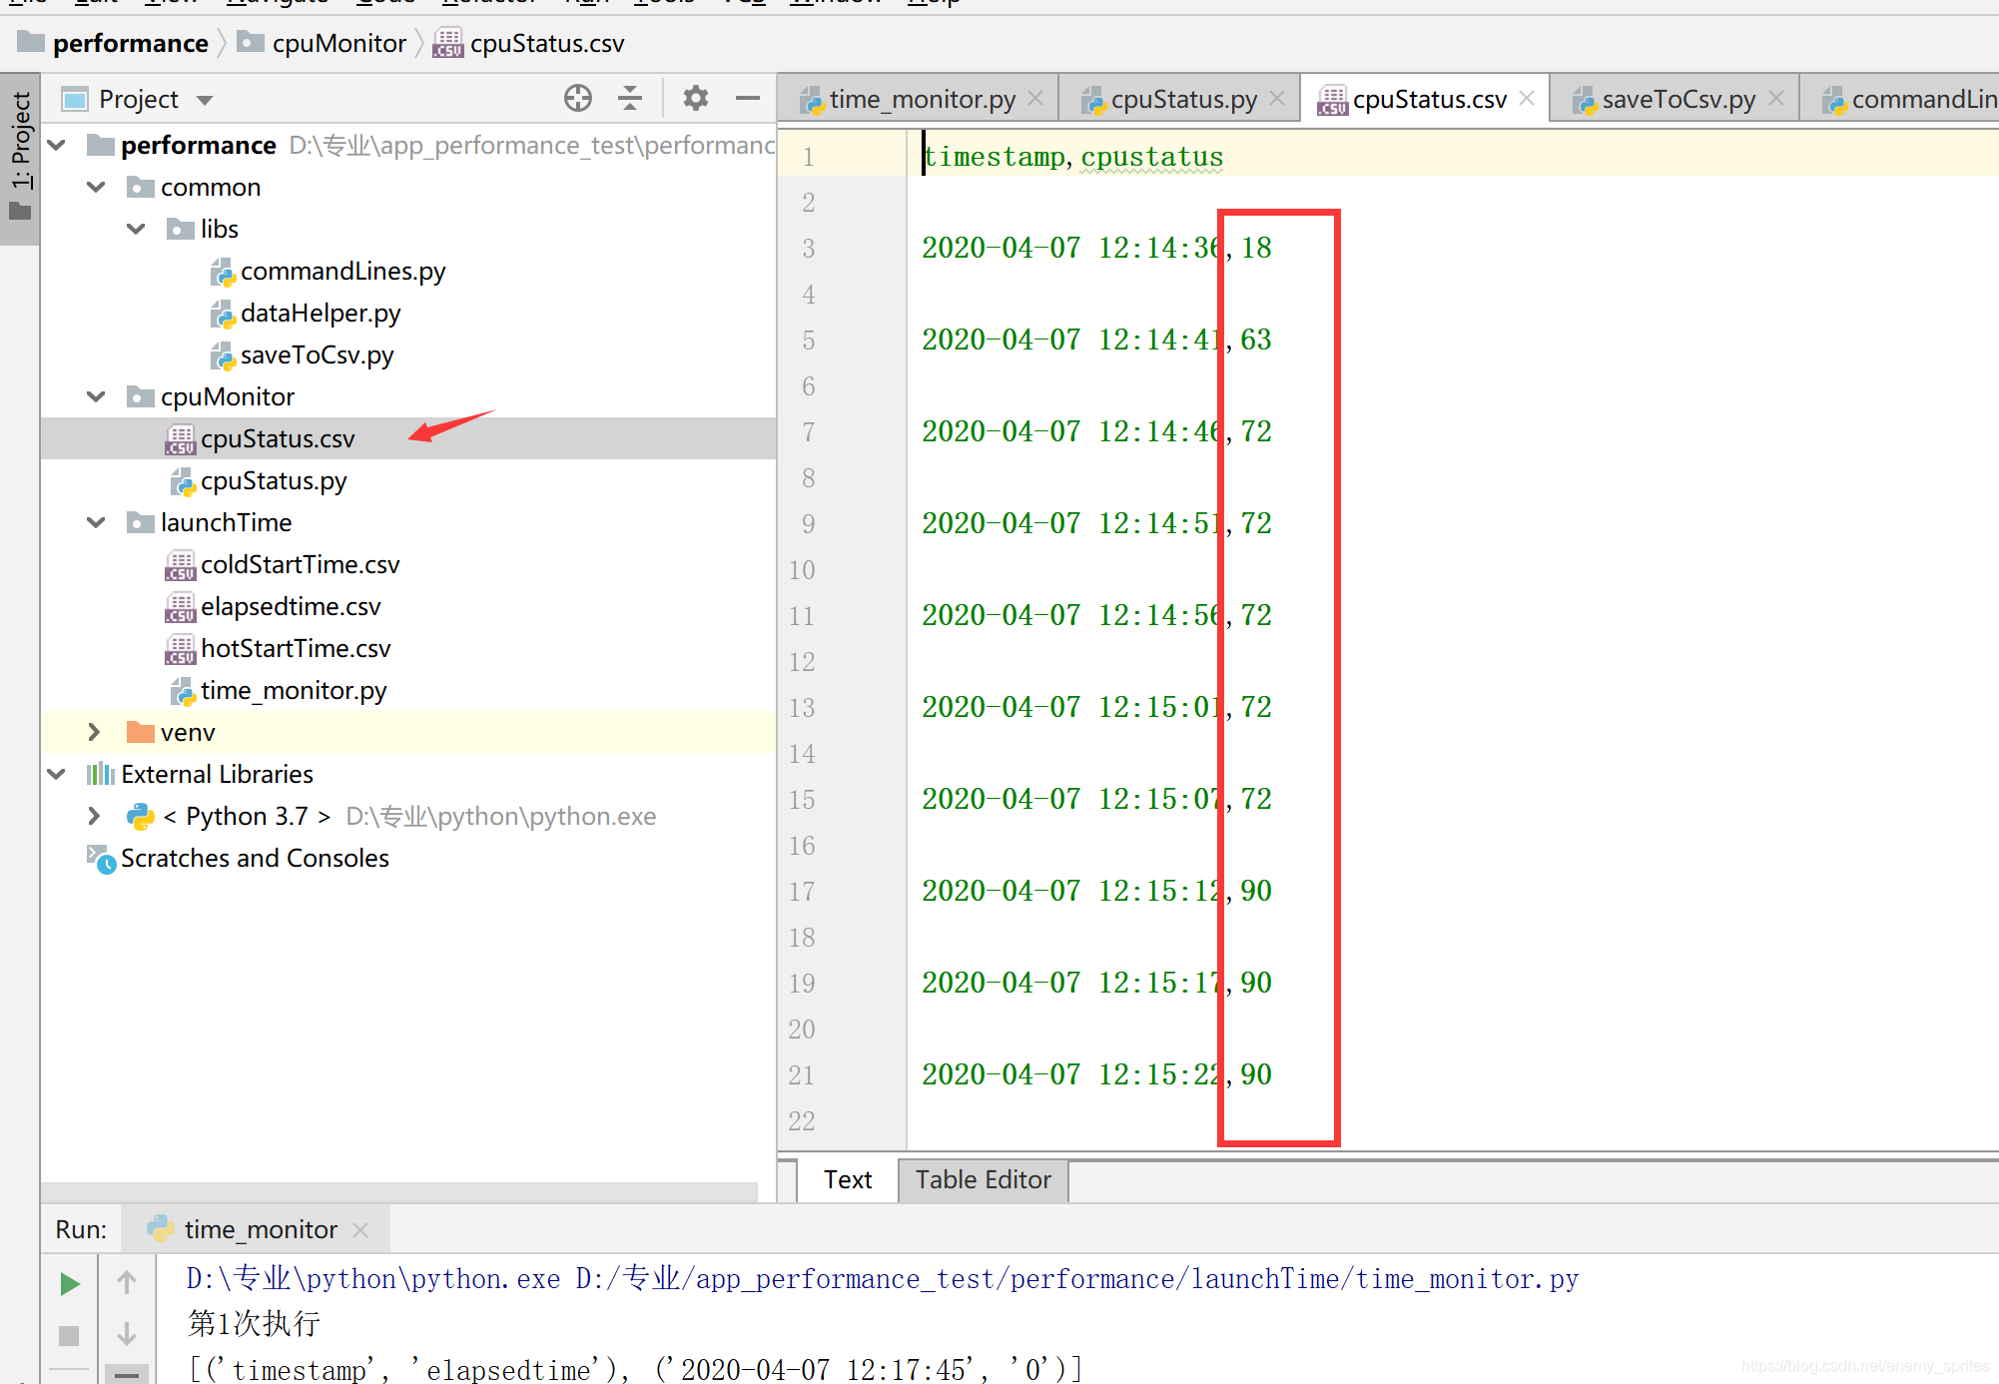Rerun time_monitor with green play button

click(x=69, y=1283)
